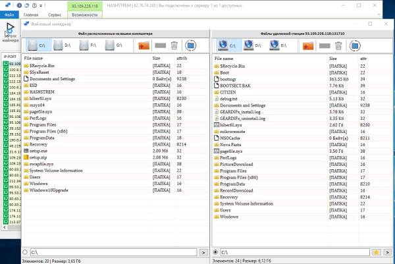Refresh the remote file list

pyautogui.click(x=354, y=45)
